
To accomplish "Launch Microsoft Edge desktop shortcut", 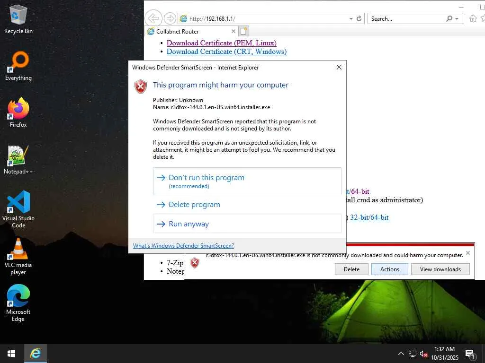I will coord(18,303).
